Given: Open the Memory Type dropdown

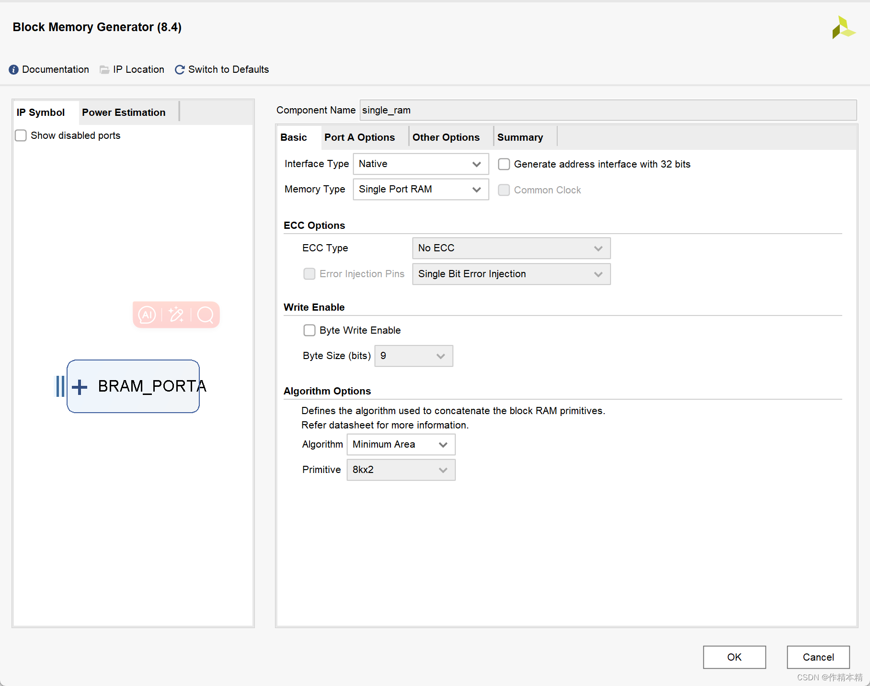Looking at the screenshot, I should click(421, 190).
